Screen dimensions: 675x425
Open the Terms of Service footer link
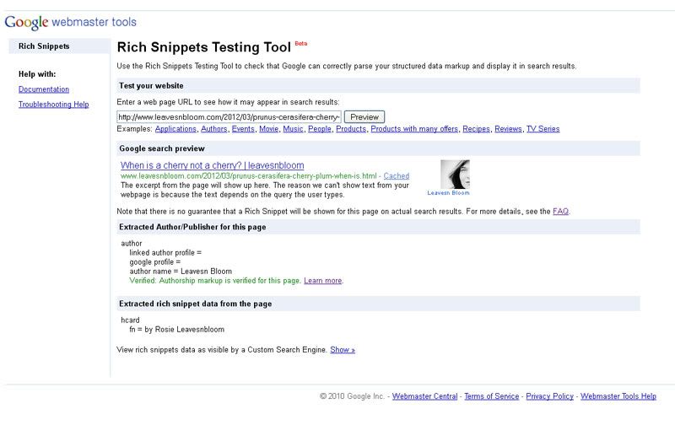(492, 396)
